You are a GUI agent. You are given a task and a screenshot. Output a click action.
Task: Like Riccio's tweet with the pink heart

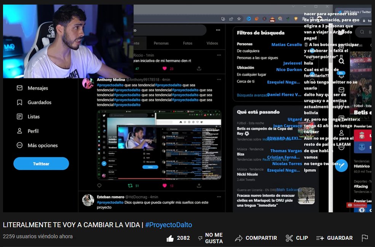(x=164, y=69)
